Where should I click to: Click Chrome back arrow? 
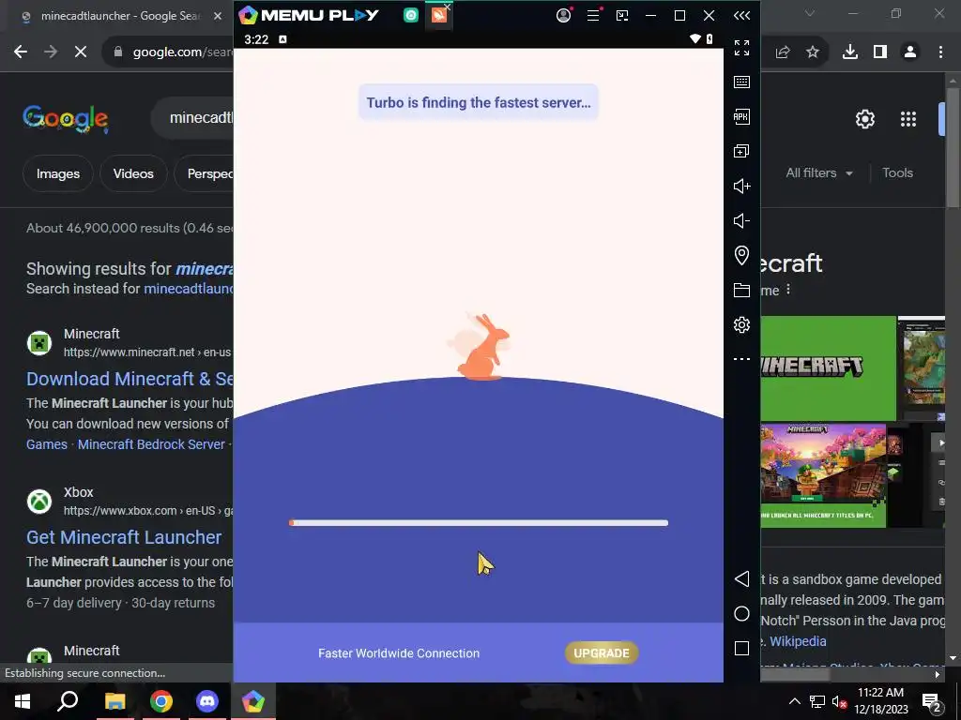(x=21, y=52)
